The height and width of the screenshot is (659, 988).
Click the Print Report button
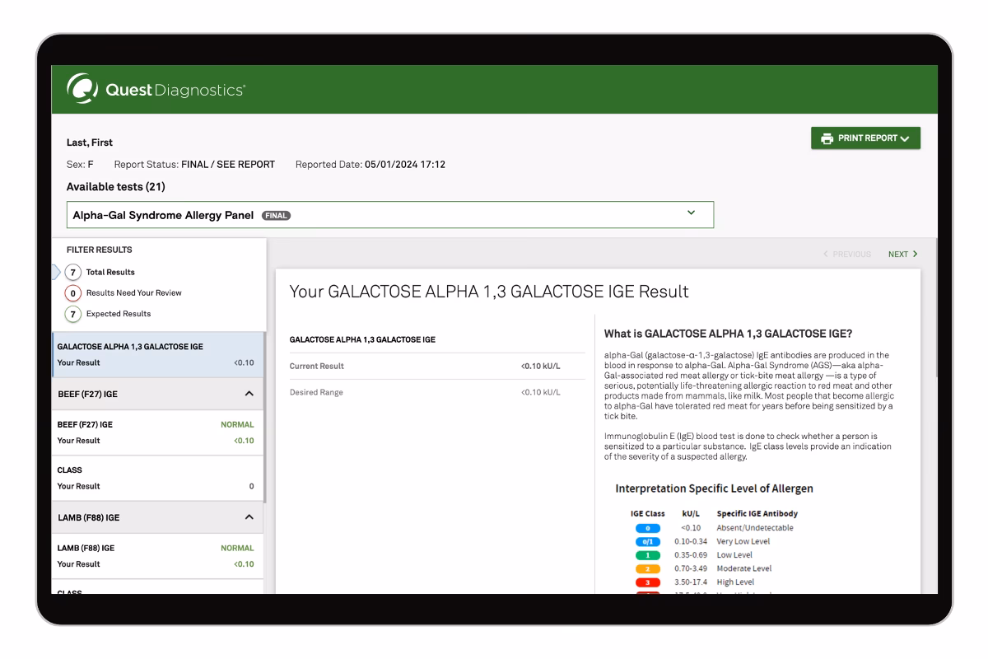coord(865,138)
